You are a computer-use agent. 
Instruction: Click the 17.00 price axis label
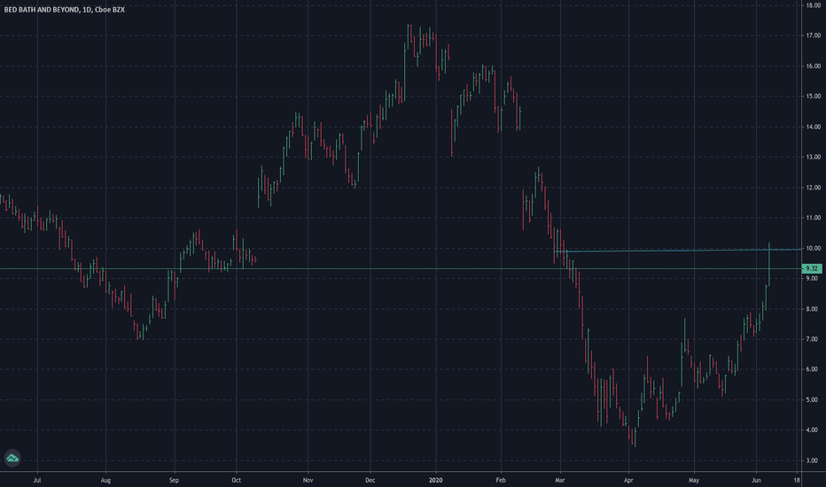[813, 35]
